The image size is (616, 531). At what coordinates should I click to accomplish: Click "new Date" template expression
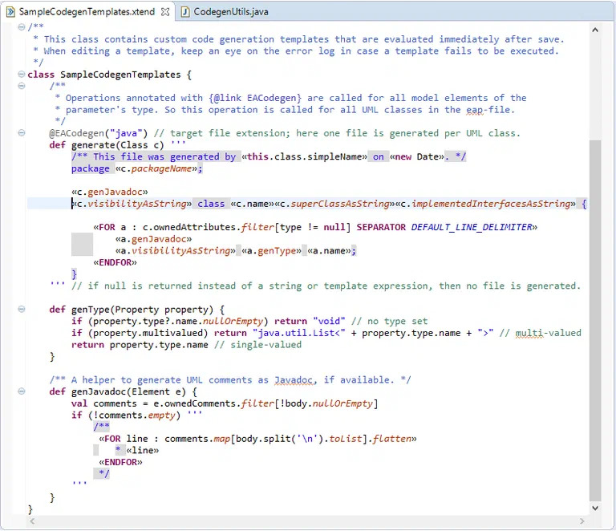coord(417,156)
